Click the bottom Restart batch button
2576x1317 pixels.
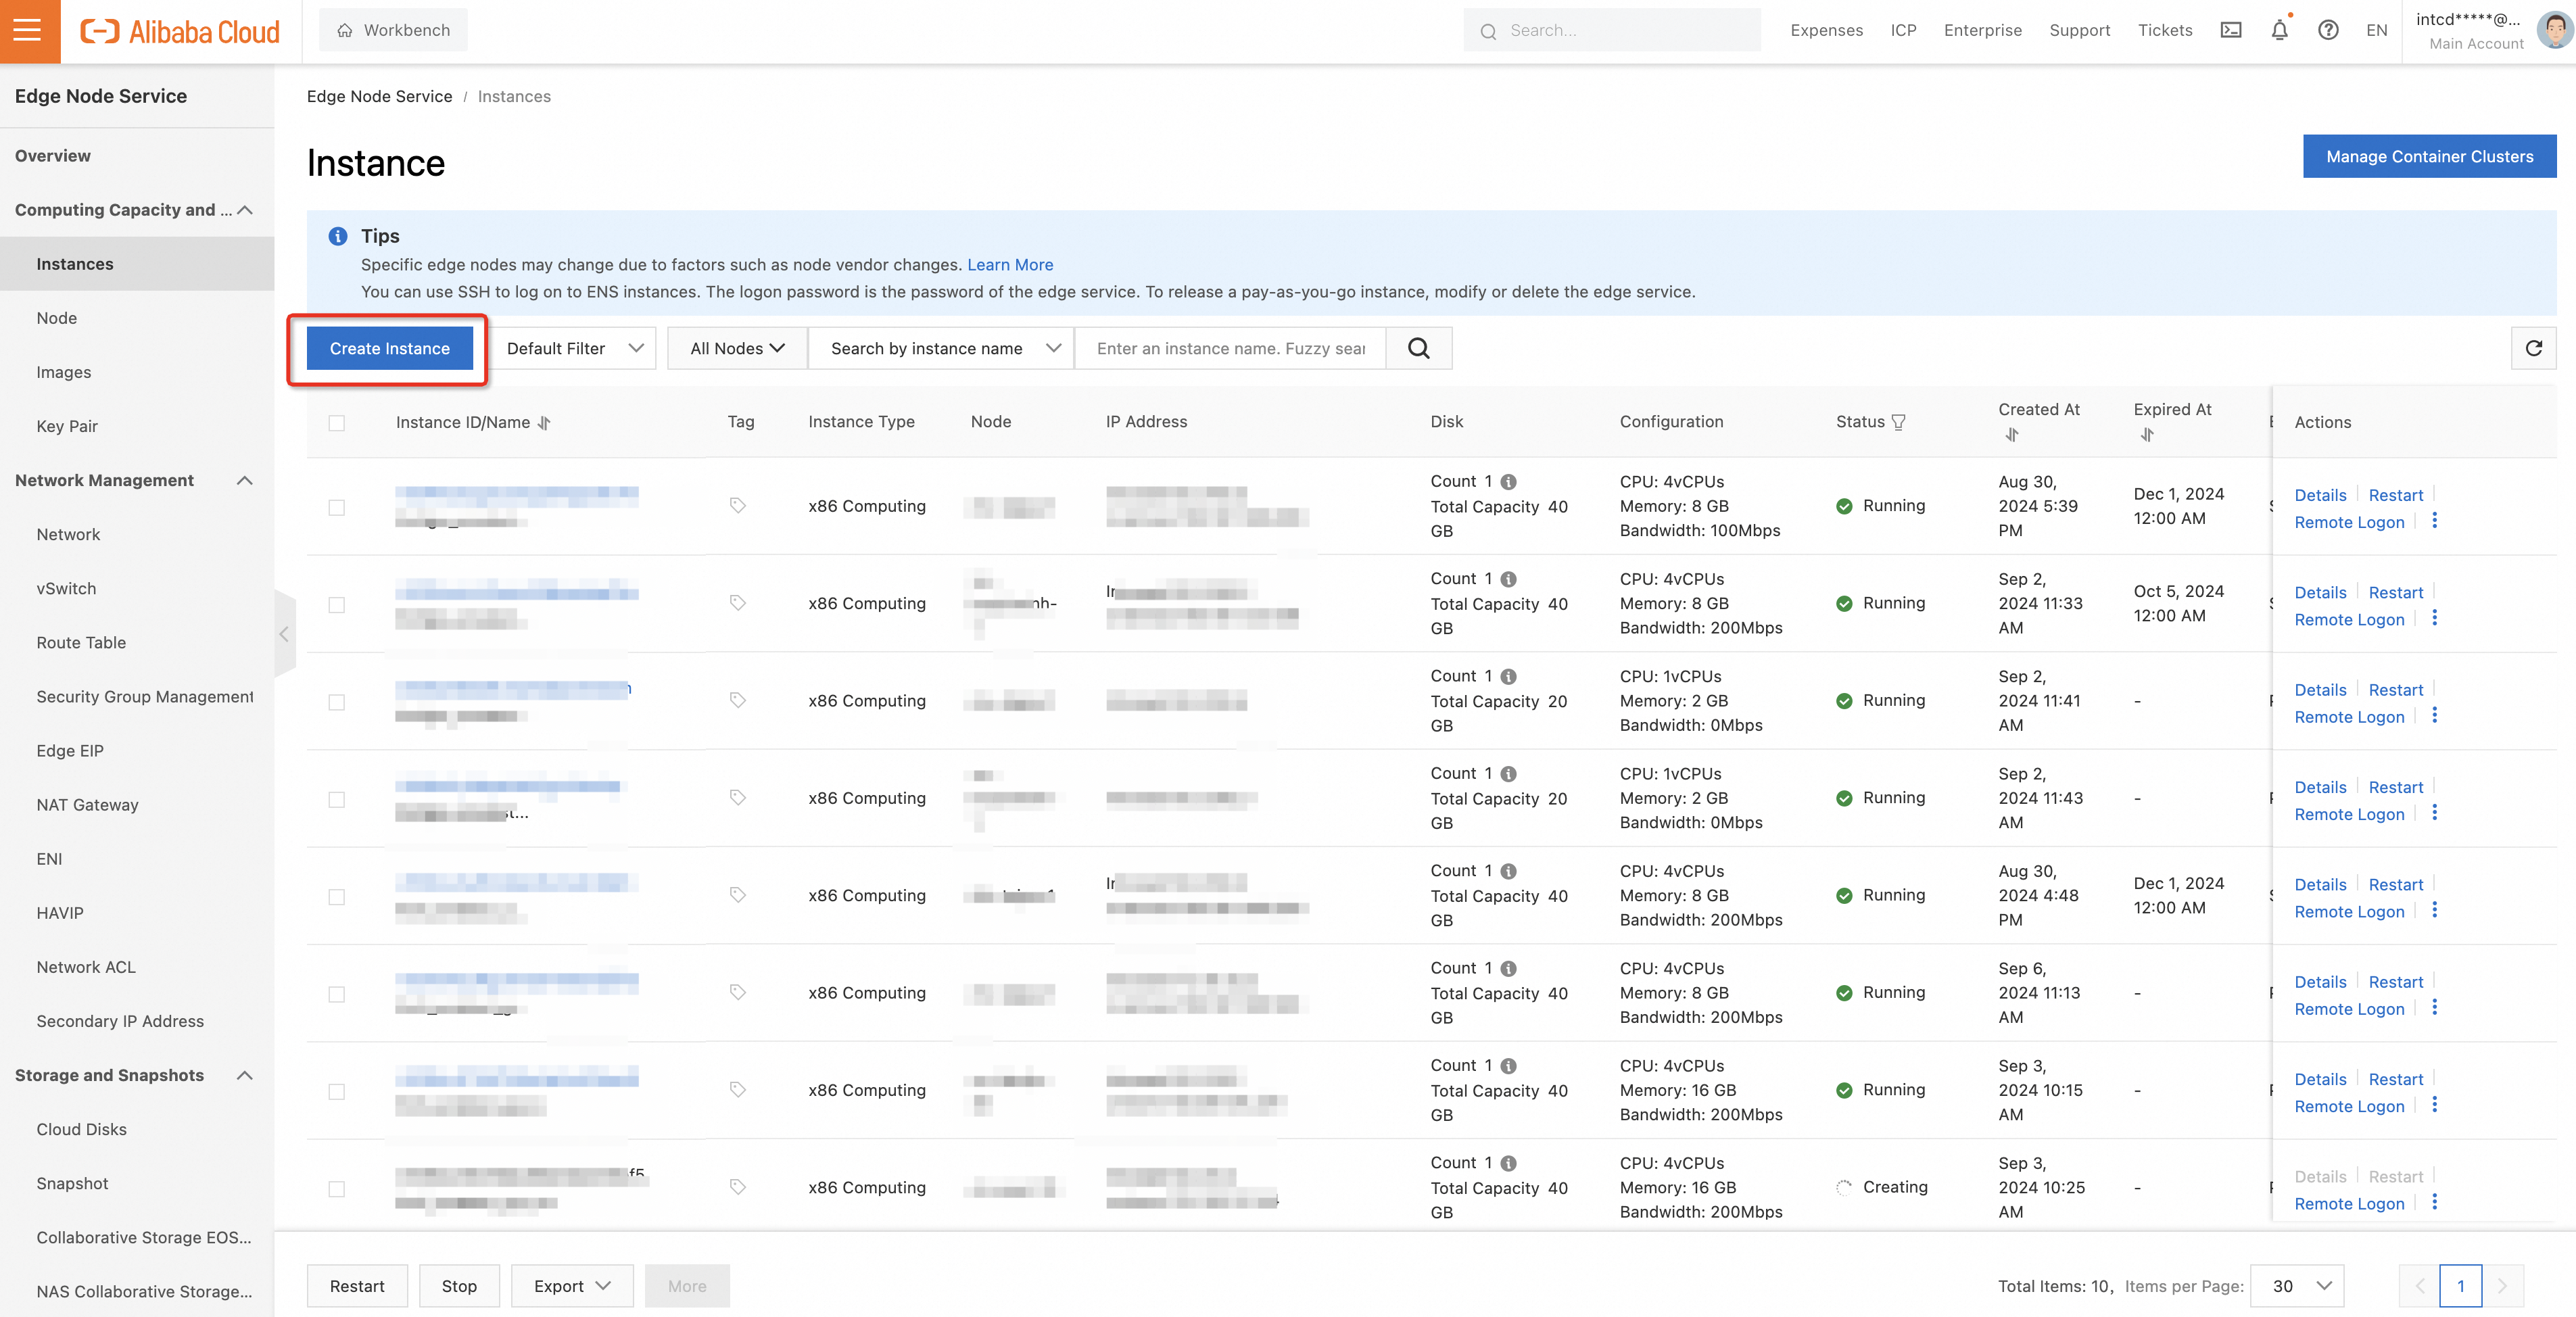pos(357,1286)
